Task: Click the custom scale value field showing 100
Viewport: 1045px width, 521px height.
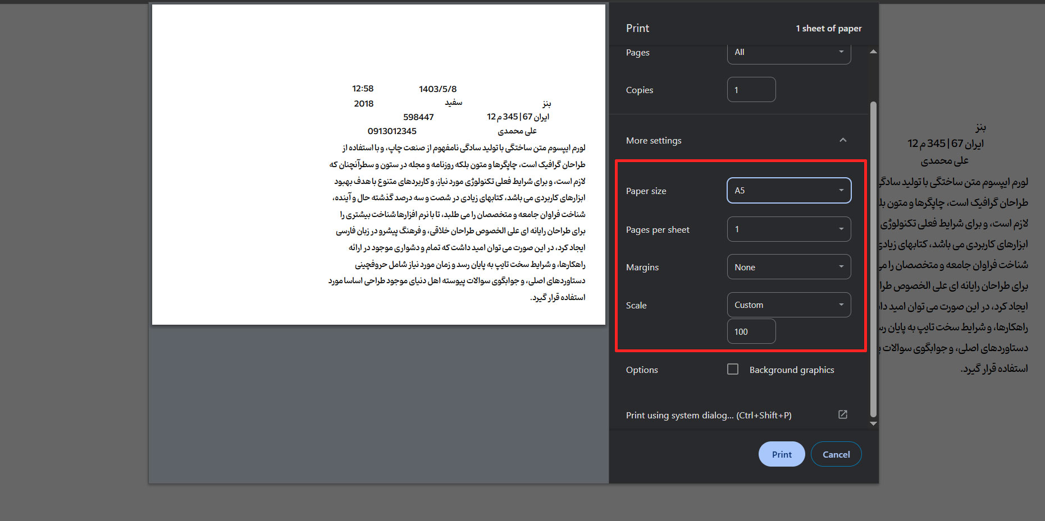Action: pyautogui.click(x=751, y=331)
